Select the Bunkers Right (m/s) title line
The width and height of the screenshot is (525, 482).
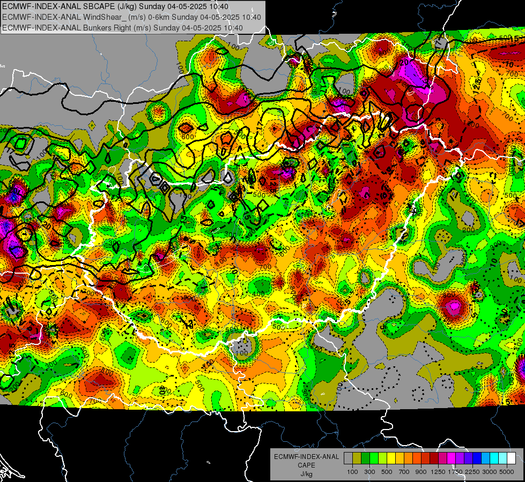coord(122,28)
